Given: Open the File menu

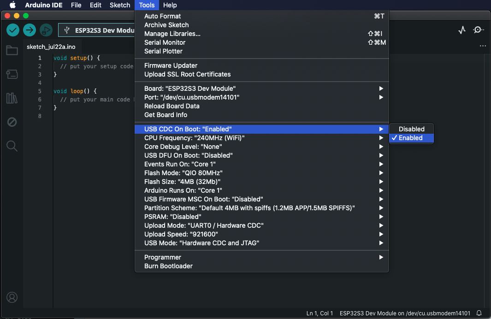Looking at the screenshot, I should (x=76, y=5).
